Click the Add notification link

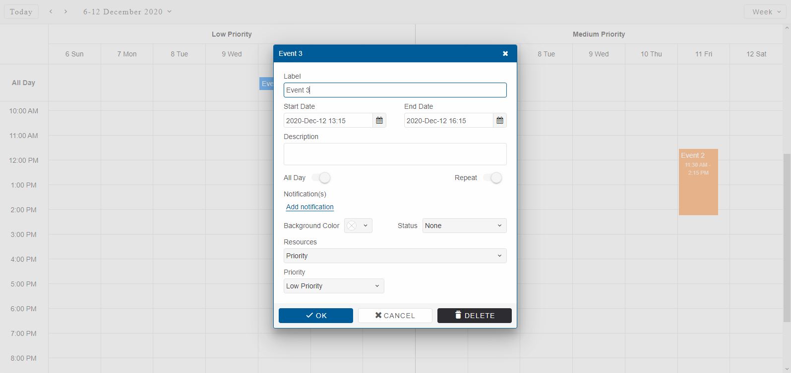coord(310,207)
